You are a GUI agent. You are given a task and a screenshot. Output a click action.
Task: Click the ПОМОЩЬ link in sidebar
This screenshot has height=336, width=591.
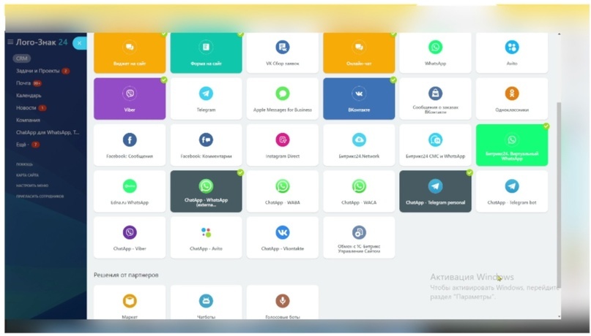(x=24, y=164)
